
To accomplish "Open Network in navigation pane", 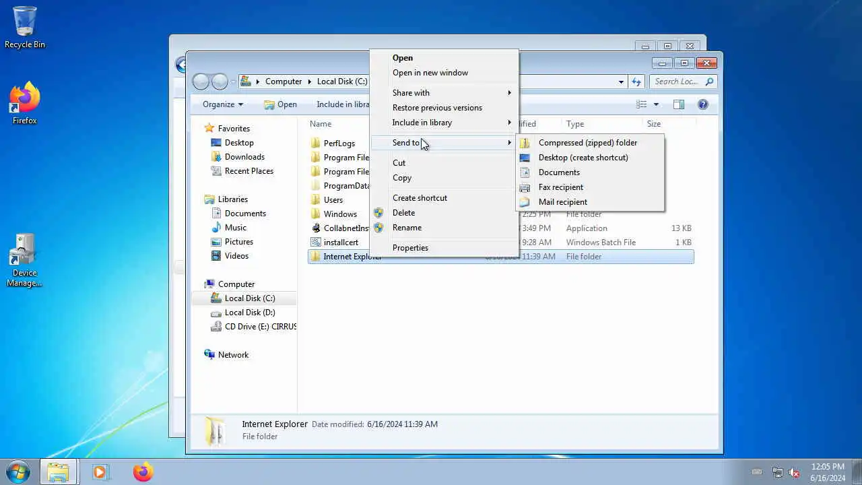I will click(x=226, y=355).
